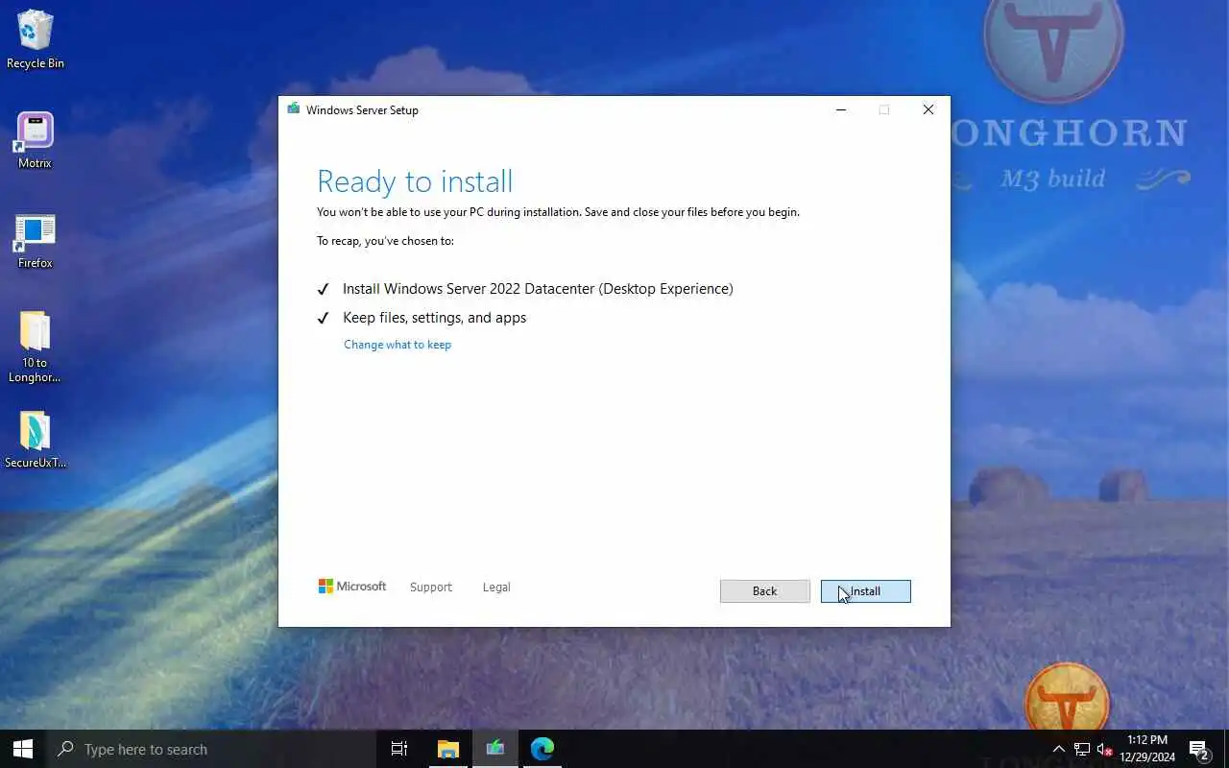
Task: Select Windows Server Setup taskbar icon
Action: 495,749
